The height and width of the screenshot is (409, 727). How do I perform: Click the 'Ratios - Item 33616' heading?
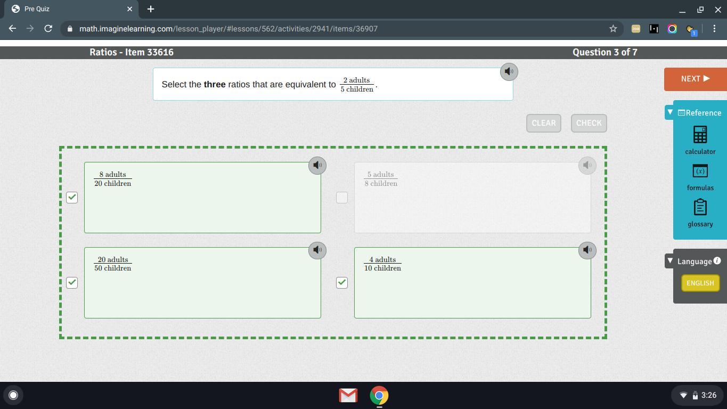point(132,52)
